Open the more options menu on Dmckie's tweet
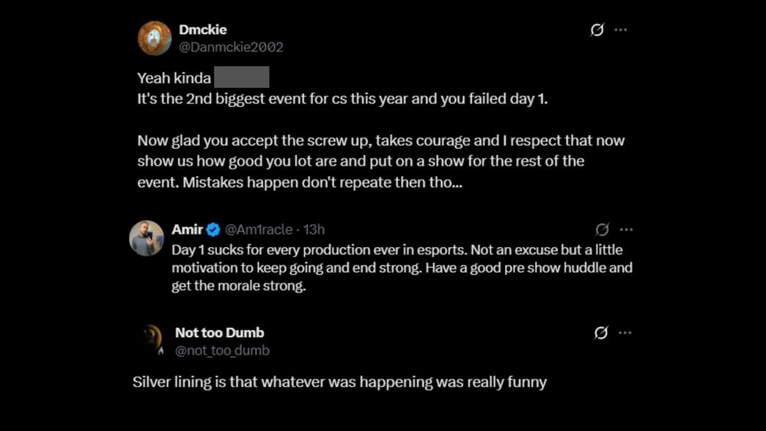The height and width of the screenshot is (431, 766). [x=621, y=30]
